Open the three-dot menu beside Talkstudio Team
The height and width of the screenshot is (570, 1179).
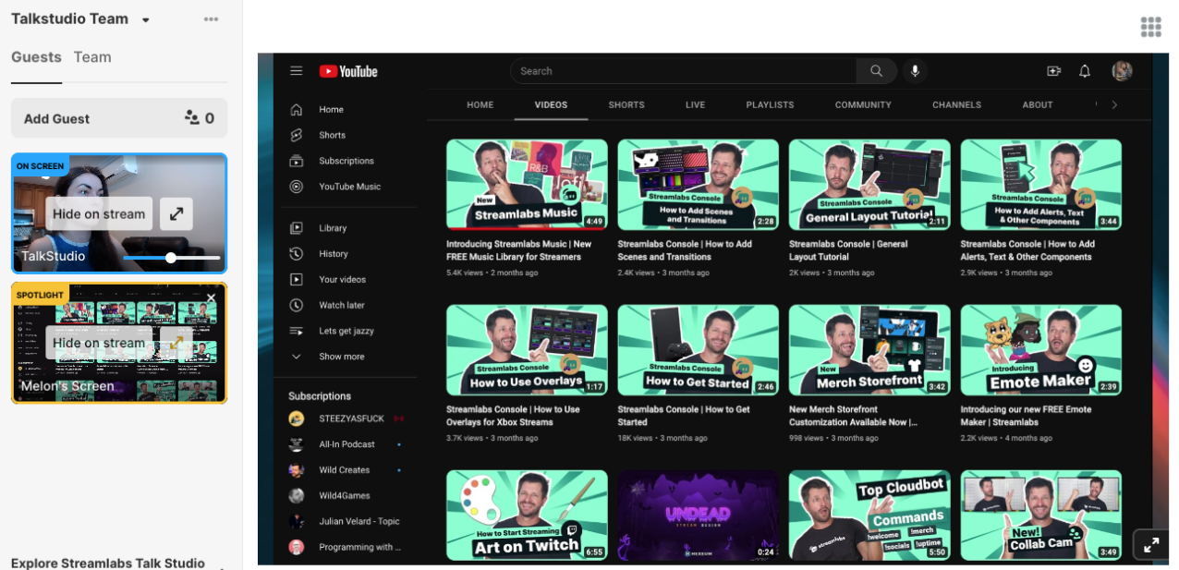[x=211, y=19]
